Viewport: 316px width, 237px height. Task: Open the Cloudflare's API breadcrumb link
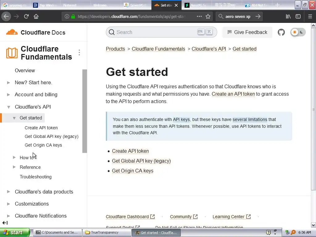[209, 49]
